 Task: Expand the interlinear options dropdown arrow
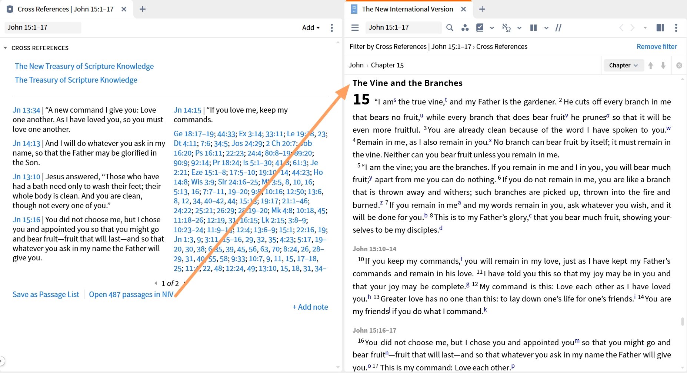[x=519, y=28]
